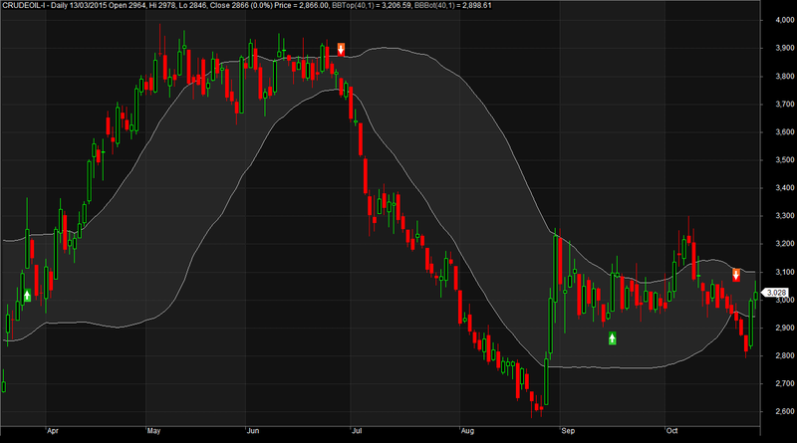Select the 3,600 price axis label
The width and height of the screenshot is (797, 443).
point(785,132)
